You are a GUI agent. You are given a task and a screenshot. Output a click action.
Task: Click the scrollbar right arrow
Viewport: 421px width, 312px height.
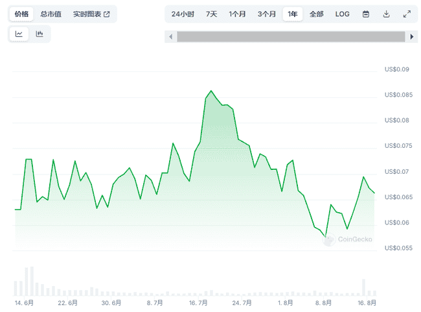(412, 37)
